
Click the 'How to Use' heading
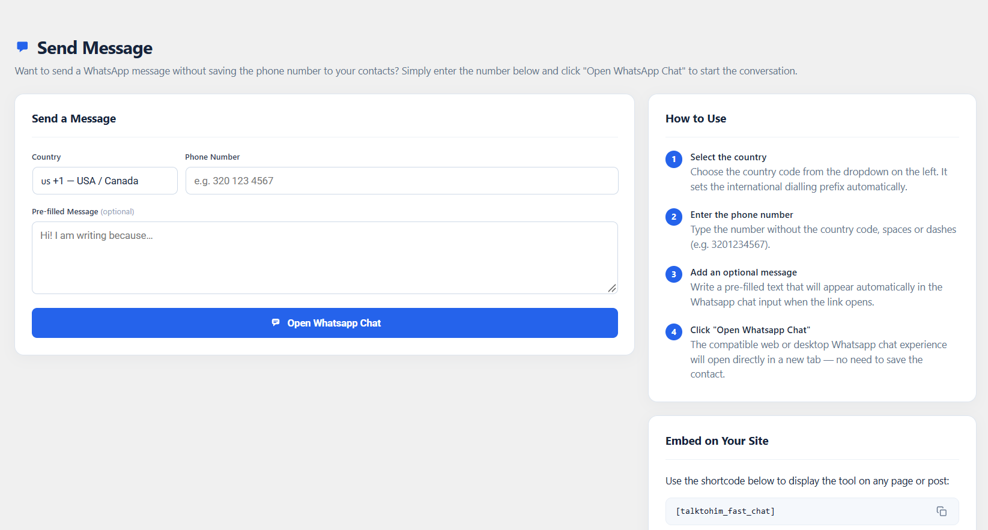[696, 119]
